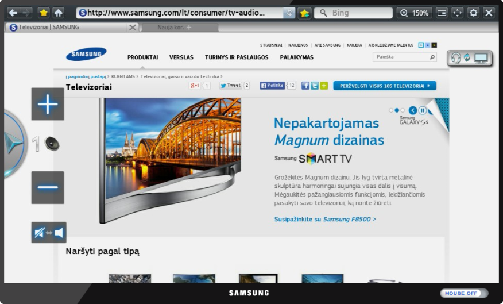The height and width of the screenshot is (304, 503).
Task: Click the Google +1 button
Action: 195,86
